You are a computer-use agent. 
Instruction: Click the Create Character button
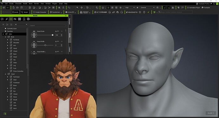click(x=40, y=12)
